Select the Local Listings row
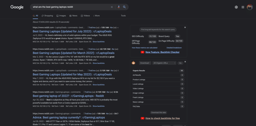Viewport: 256px width, 126px height. 158,84
